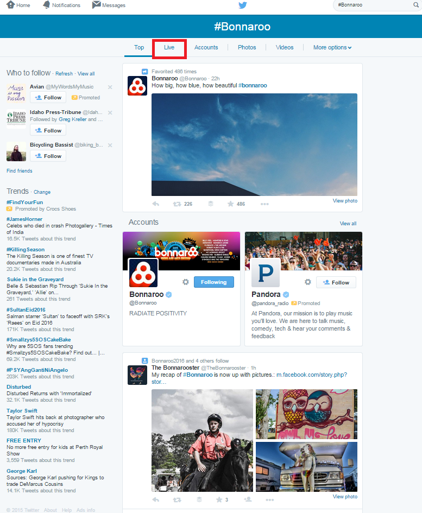Viewport: 422px width, 513px height.
Task: Click Find friends link
Action: [x=20, y=171]
